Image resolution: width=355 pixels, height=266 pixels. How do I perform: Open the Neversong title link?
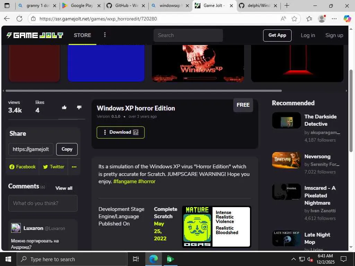[x=317, y=157]
